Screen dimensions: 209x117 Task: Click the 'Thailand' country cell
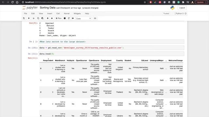[x=120, y=92]
